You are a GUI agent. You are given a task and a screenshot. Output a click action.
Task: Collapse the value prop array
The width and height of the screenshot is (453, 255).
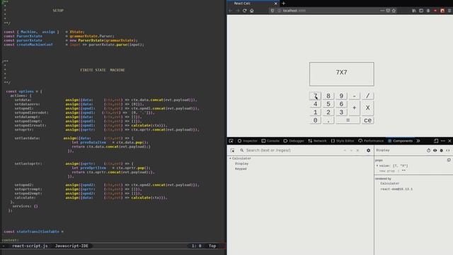point(377,166)
